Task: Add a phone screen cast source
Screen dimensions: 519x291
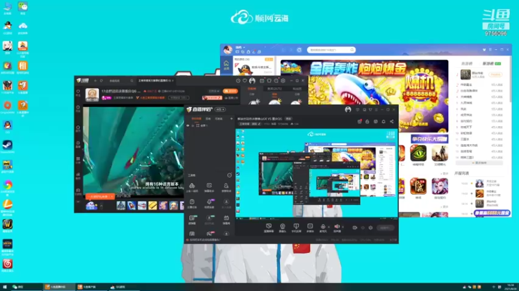Action: click(296, 228)
